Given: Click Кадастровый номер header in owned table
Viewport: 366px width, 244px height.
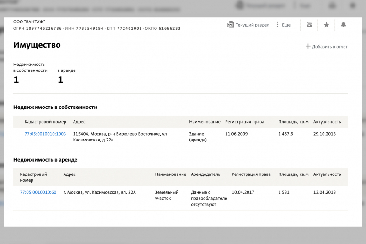Looking at the screenshot, I should [x=45, y=122].
